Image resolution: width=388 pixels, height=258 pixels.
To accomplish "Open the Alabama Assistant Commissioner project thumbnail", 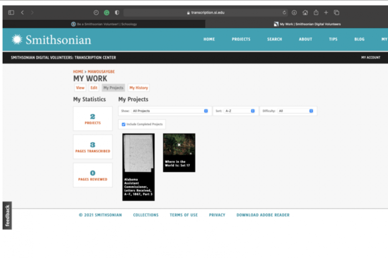I will pyautogui.click(x=139, y=153).
